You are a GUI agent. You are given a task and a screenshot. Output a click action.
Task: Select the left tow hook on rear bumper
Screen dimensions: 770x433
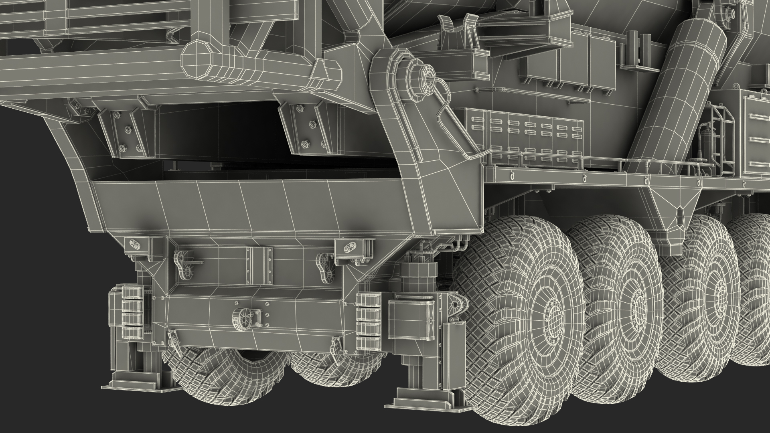tap(184, 265)
